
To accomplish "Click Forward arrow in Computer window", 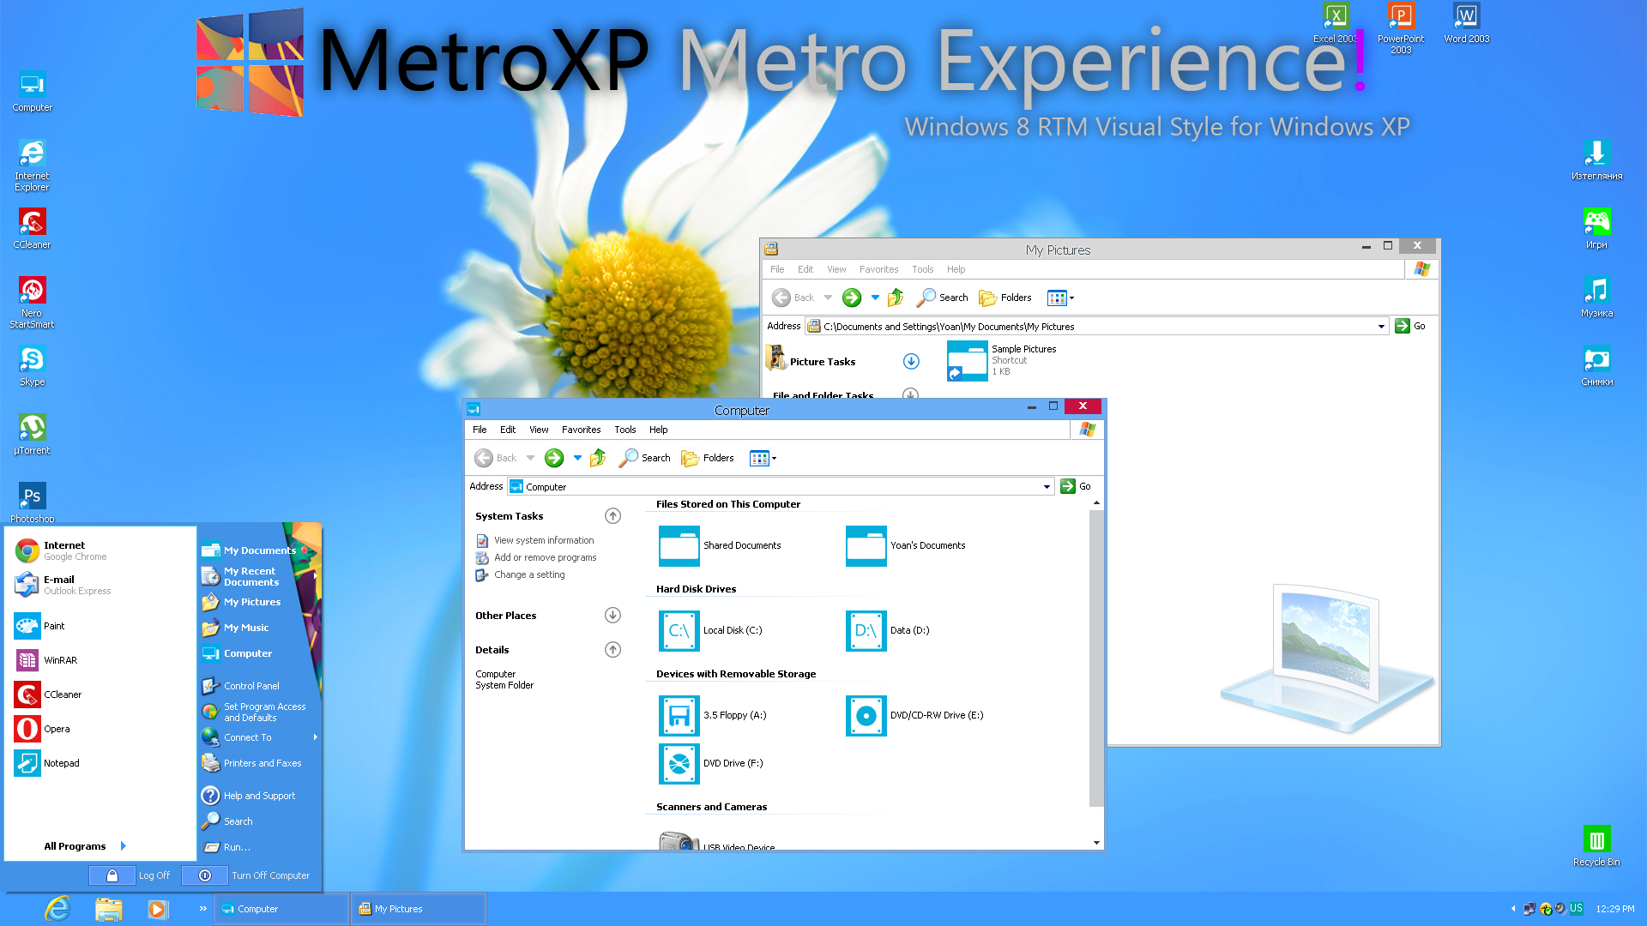I will (x=554, y=458).
